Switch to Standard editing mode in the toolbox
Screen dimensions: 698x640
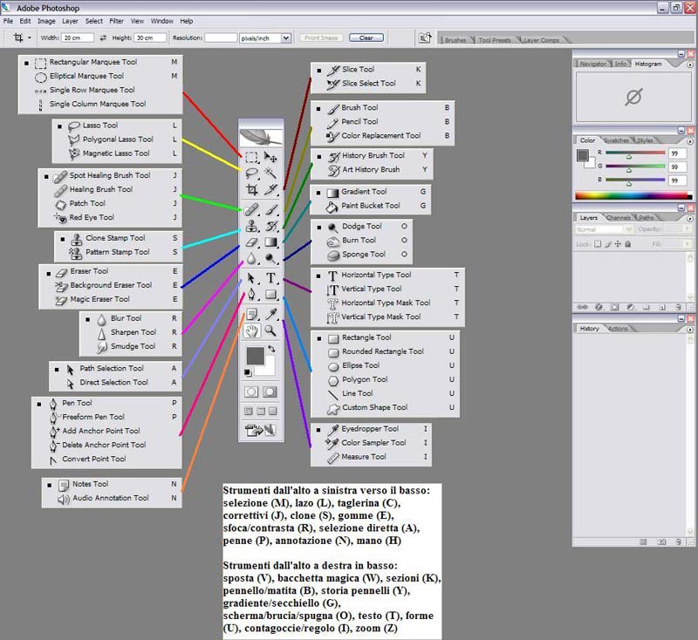click(x=251, y=392)
